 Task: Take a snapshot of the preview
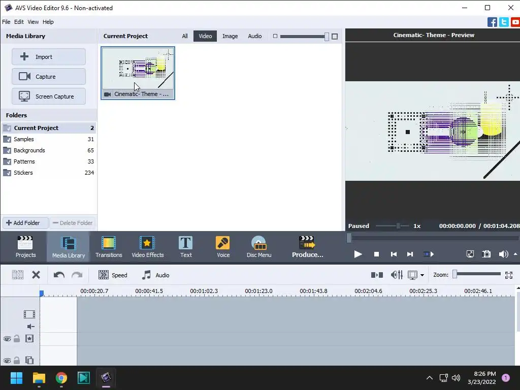pyautogui.click(x=486, y=254)
